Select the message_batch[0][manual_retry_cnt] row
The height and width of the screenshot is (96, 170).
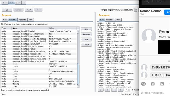[39, 59]
